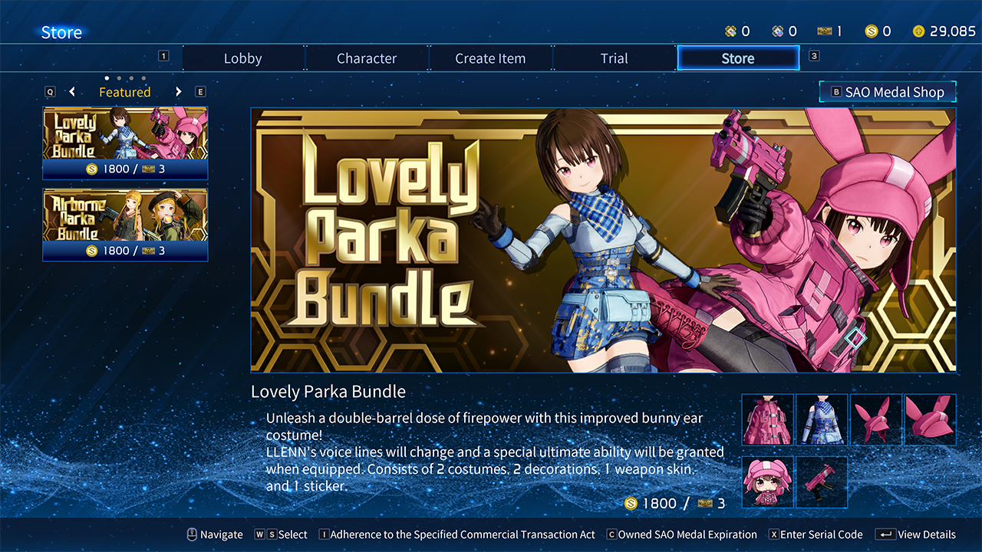Open the Create Item tab
This screenshot has height=552, width=982.
click(490, 58)
